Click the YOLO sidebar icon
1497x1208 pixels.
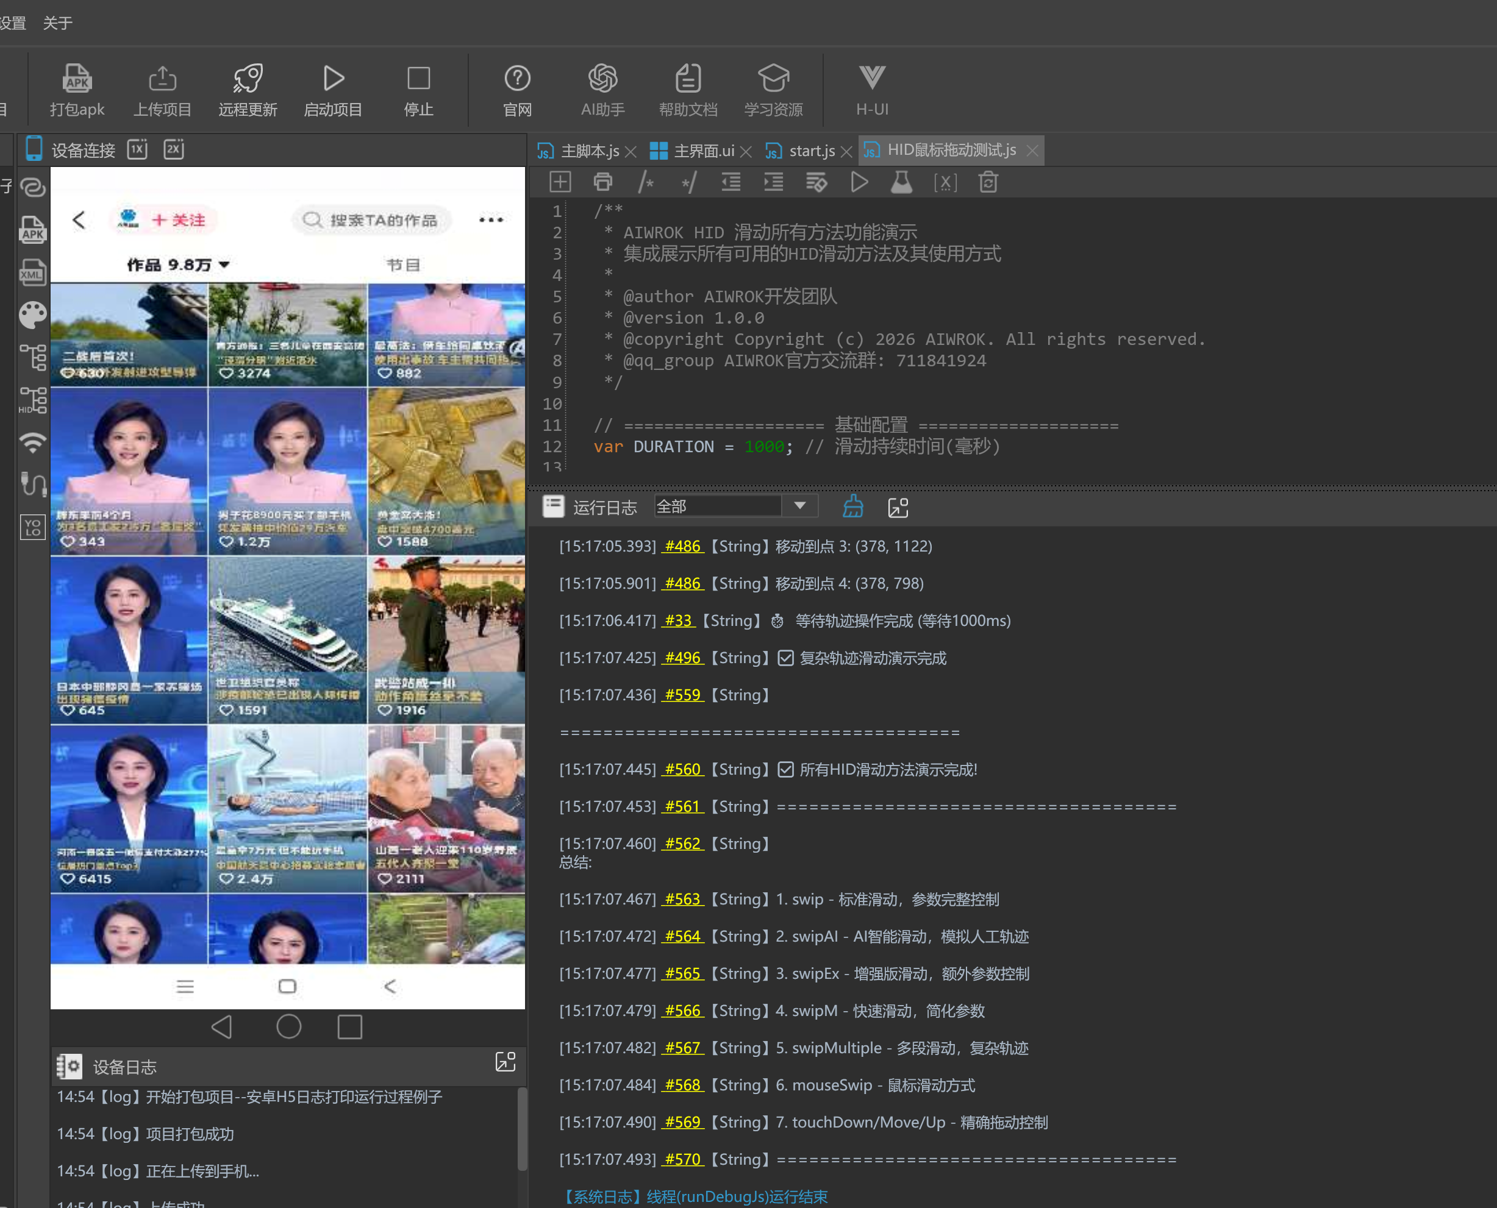click(x=33, y=527)
